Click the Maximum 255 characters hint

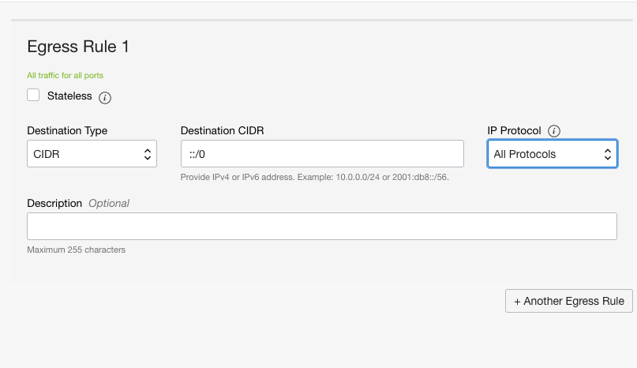[77, 250]
